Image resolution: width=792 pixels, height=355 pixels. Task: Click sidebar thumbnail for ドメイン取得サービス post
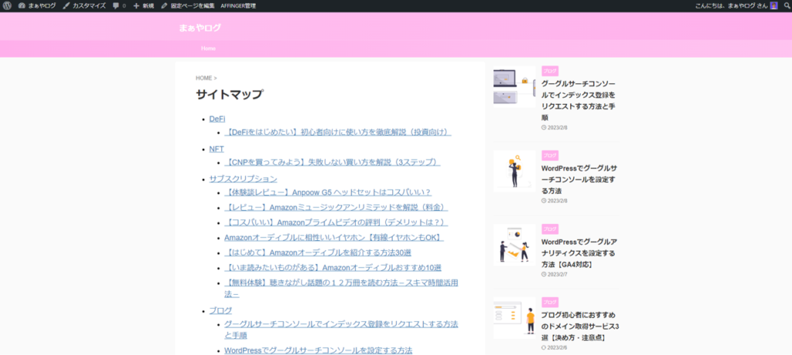pyautogui.click(x=514, y=318)
